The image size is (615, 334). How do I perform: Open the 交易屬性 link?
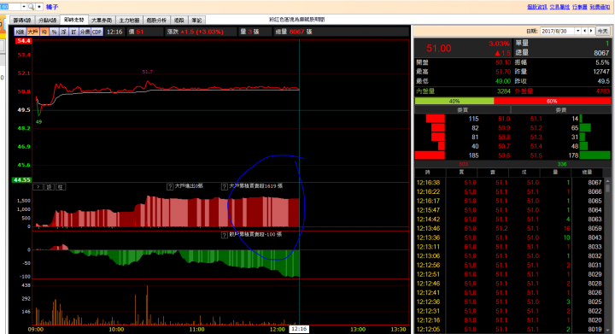point(559,7)
